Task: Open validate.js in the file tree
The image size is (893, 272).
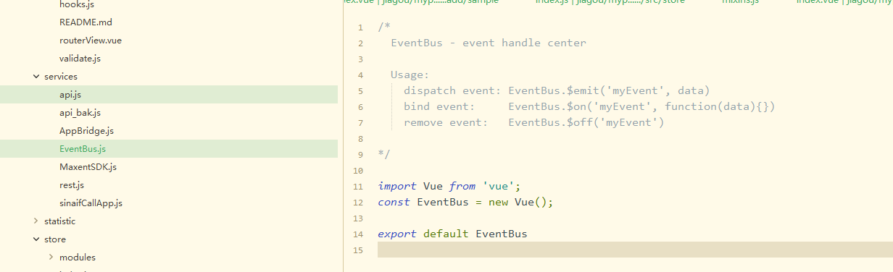Action: [x=80, y=58]
